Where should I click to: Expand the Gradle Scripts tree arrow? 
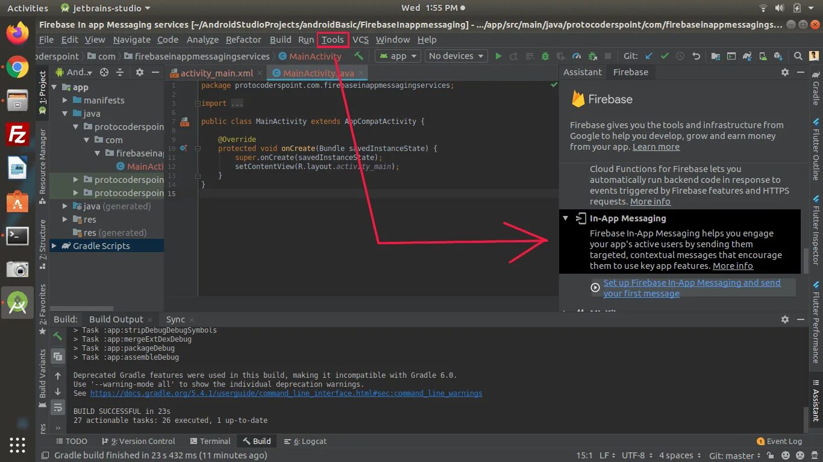point(54,246)
